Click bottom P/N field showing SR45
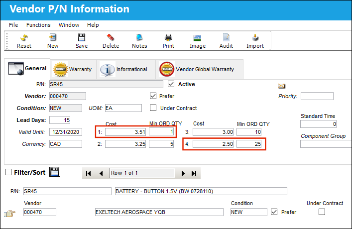 (67, 191)
